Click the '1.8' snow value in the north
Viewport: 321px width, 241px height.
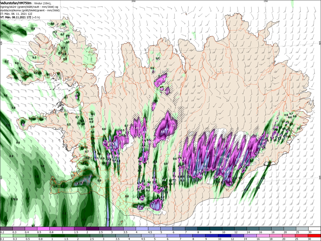[158, 83]
